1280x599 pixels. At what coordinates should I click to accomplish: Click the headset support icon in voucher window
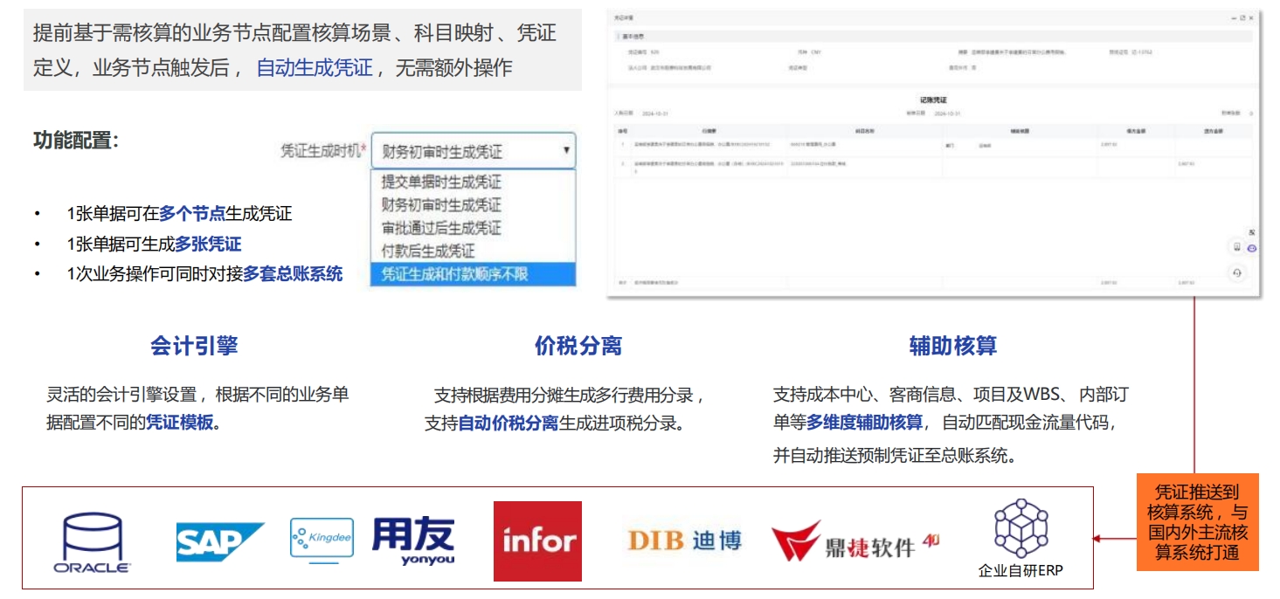click(1237, 273)
